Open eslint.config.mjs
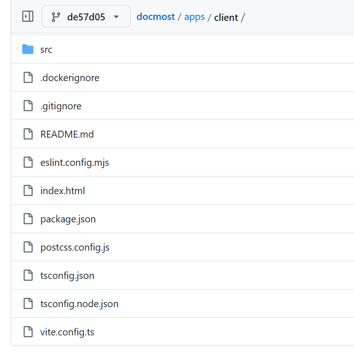 75,163
